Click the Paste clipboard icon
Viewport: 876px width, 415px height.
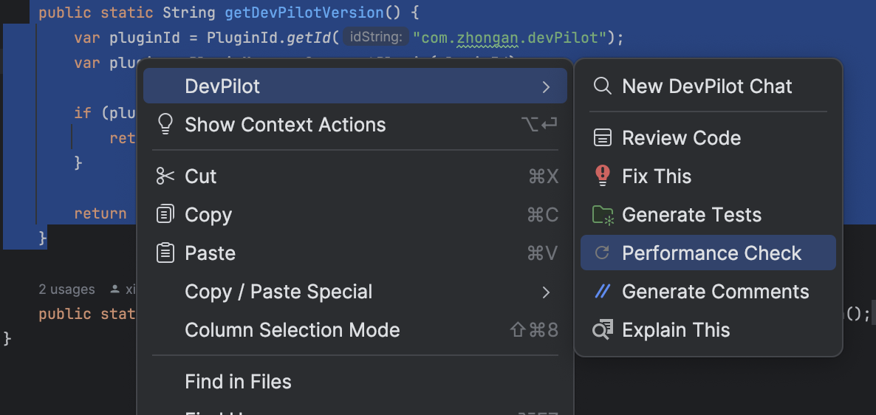pyautogui.click(x=165, y=253)
